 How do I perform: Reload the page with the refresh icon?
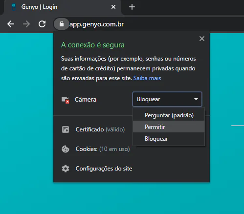click(x=42, y=24)
